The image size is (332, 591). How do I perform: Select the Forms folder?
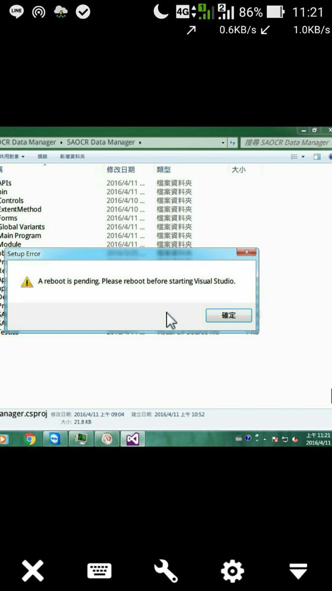(8, 218)
